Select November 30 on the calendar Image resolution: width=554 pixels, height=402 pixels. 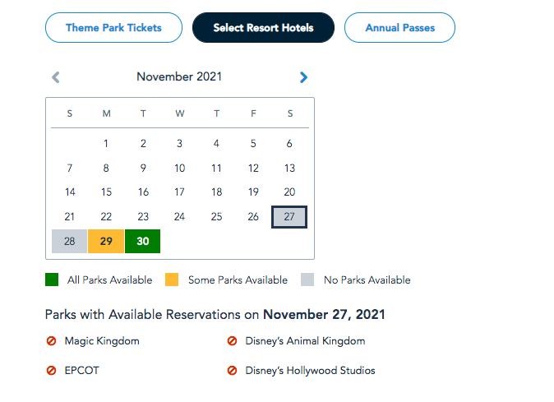pos(143,242)
